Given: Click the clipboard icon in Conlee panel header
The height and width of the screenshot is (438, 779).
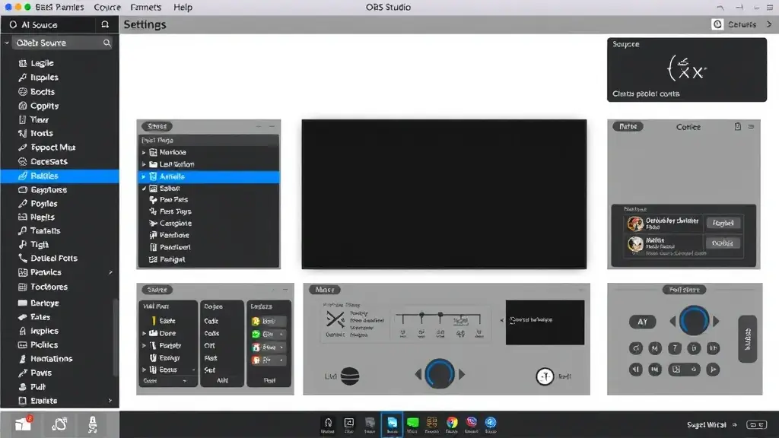Looking at the screenshot, I should (738, 127).
